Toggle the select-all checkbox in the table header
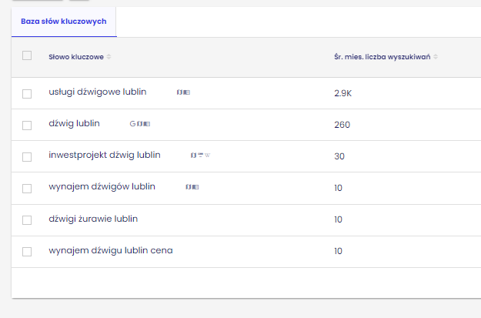This screenshot has height=318, width=481. pos(27,55)
